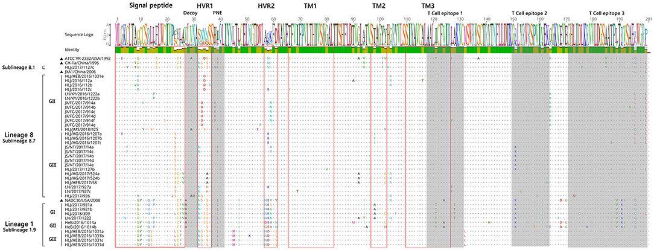
Task: Select sequence name NADC30/USA/2008
Action: [x=82, y=200]
